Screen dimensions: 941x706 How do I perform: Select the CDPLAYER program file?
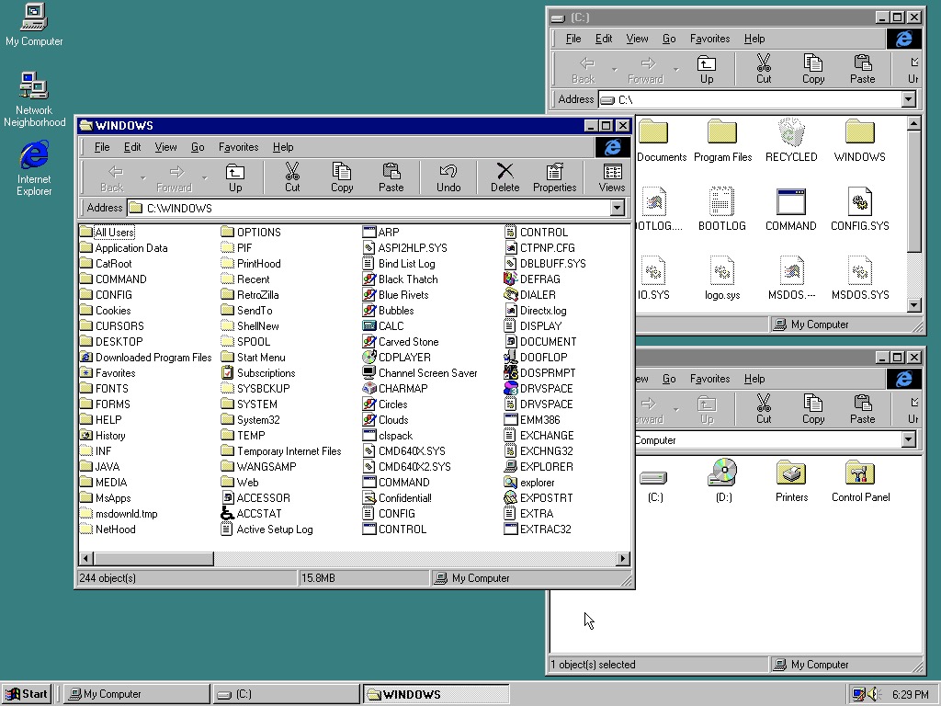[397, 358]
